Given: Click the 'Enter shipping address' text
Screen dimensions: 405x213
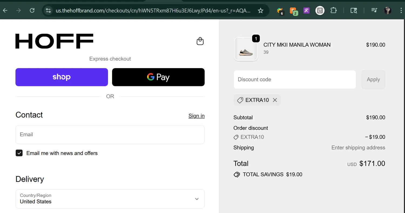Looking at the screenshot, I should pos(358,148).
